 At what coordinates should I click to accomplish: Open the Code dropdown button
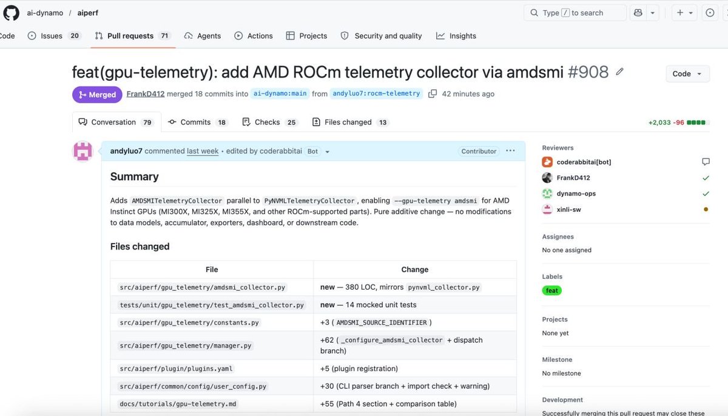click(x=687, y=73)
